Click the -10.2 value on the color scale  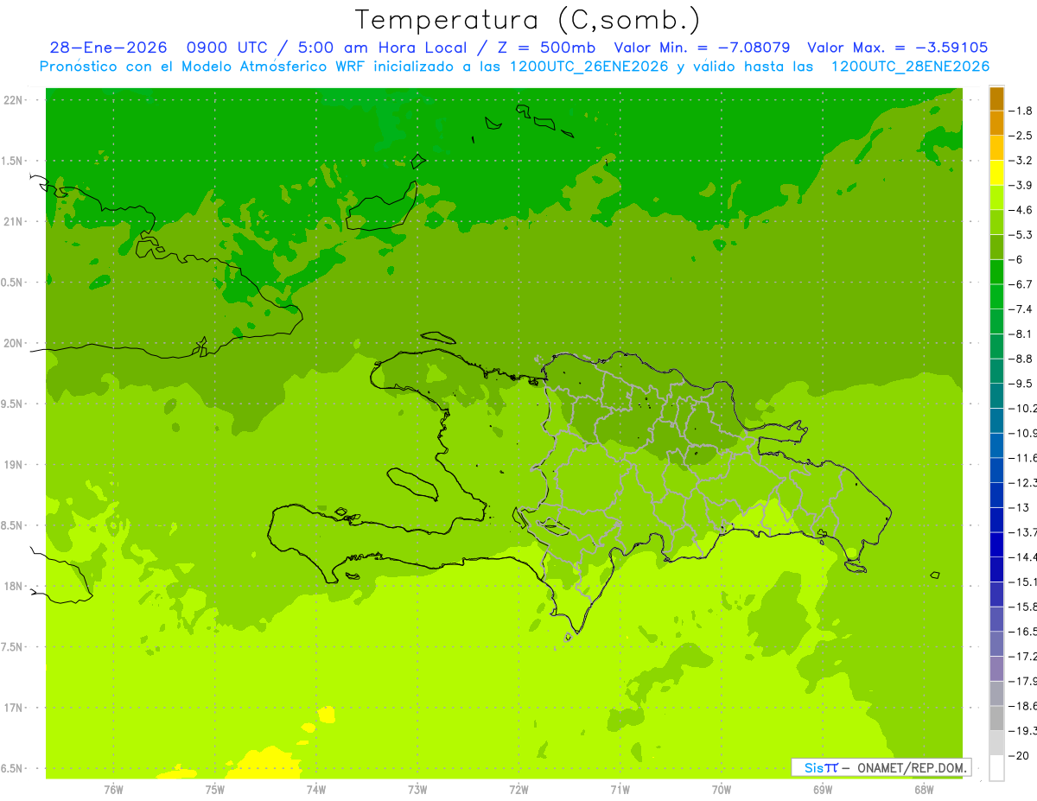(1021, 408)
